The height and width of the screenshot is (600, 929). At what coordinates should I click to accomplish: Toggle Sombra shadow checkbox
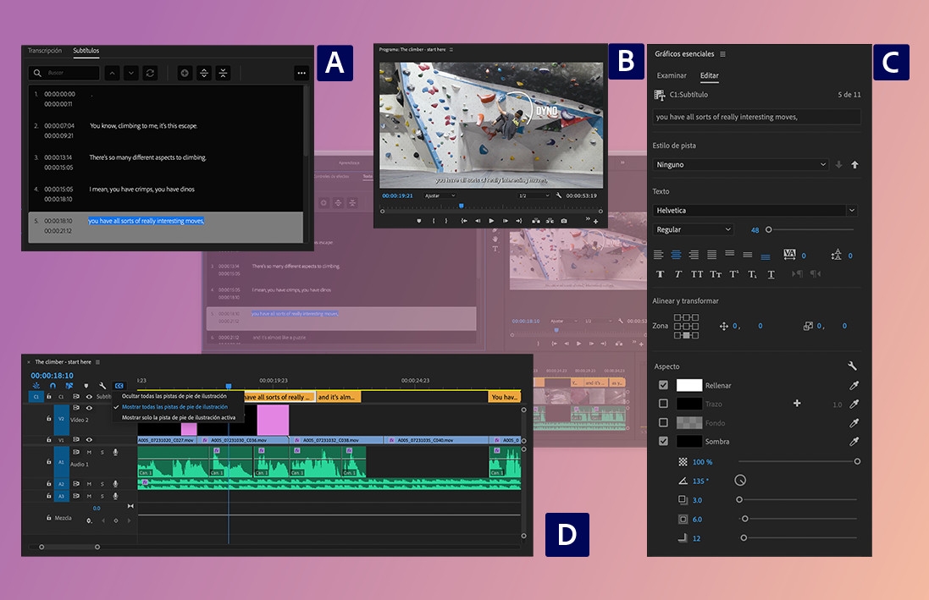pos(663,441)
